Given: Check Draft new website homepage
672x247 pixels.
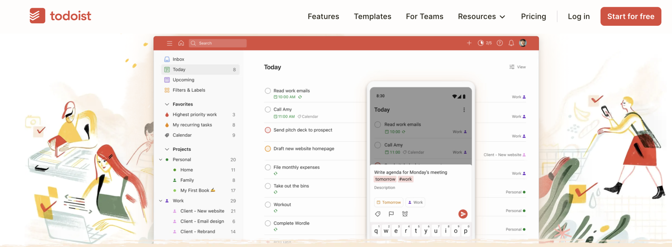Looking at the screenshot, I should (x=268, y=149).
